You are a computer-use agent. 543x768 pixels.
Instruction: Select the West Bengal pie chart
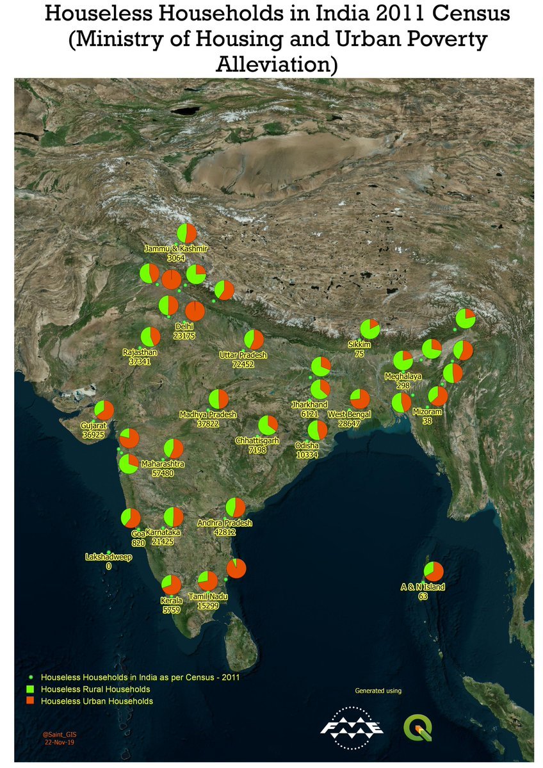point(360,399)
